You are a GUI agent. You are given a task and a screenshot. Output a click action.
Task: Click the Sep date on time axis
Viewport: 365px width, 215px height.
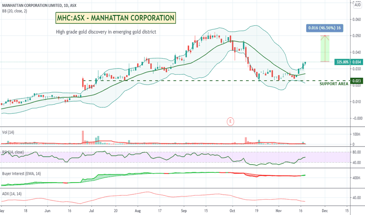184,211
